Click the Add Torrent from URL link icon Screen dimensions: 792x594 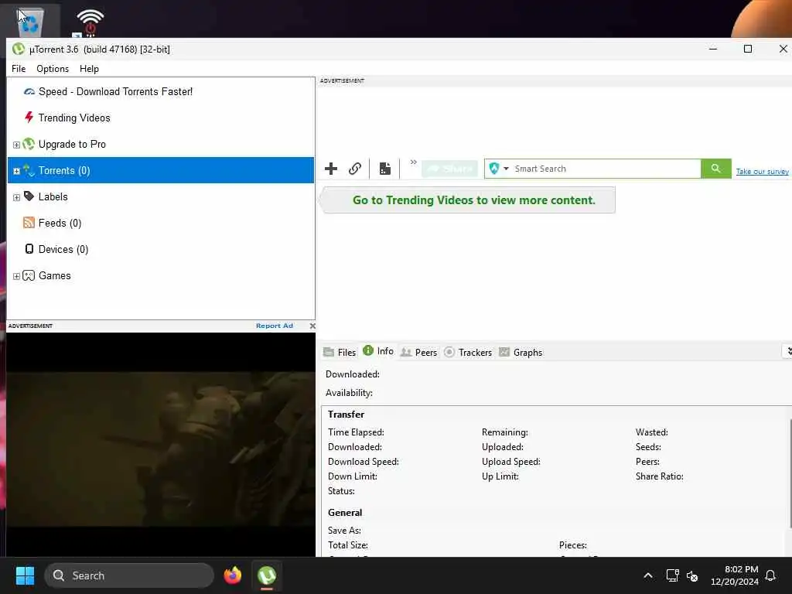355,169
